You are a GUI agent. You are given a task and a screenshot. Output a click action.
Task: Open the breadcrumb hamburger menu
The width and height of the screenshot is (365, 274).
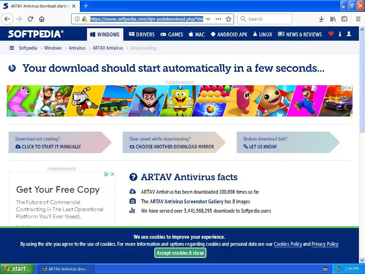(x=12, y=48)
